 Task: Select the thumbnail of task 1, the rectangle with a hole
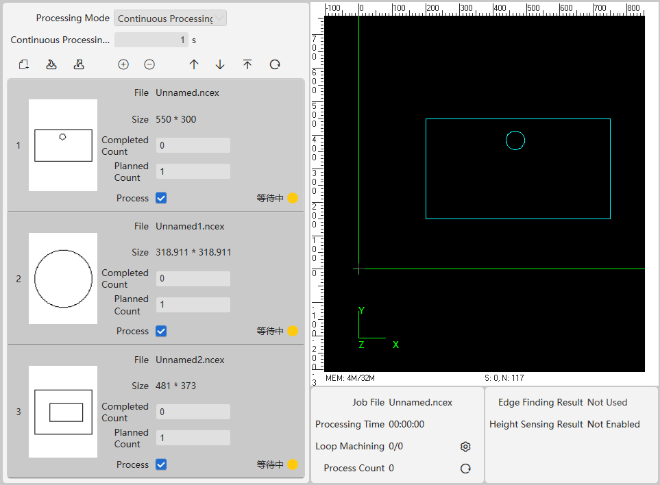pyautogui.click(x=63, y=145)
